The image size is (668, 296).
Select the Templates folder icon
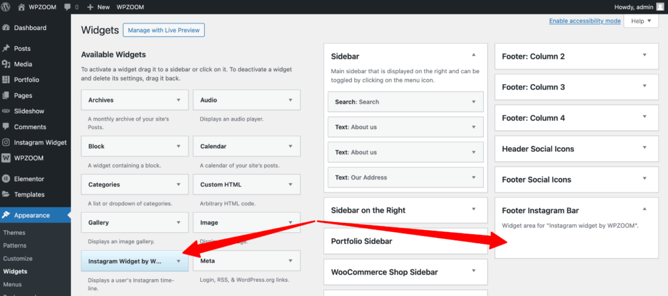[7, 194]
